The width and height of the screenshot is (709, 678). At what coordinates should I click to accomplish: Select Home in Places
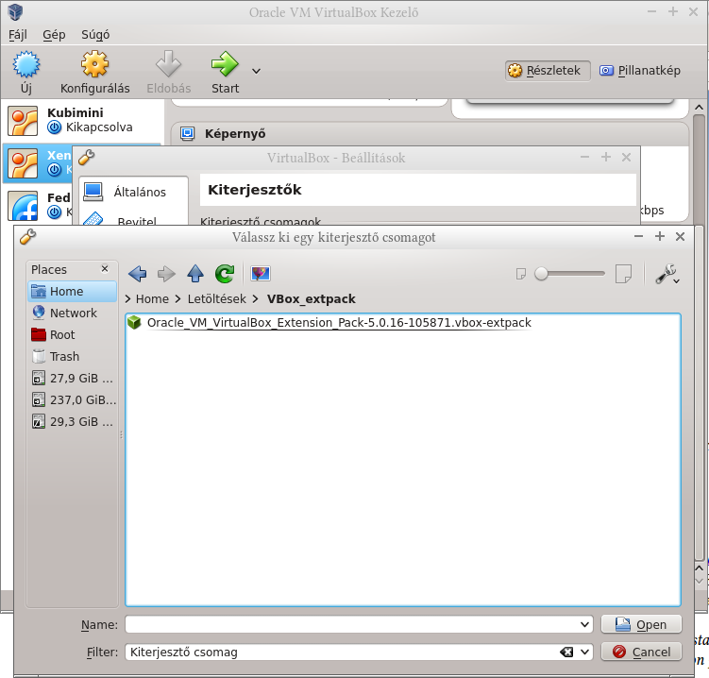[x=73, y=291]
